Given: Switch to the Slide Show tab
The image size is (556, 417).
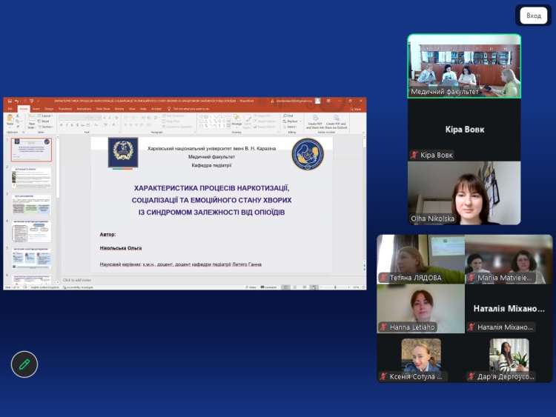Looking at the screenshot, I should point(104,108).
